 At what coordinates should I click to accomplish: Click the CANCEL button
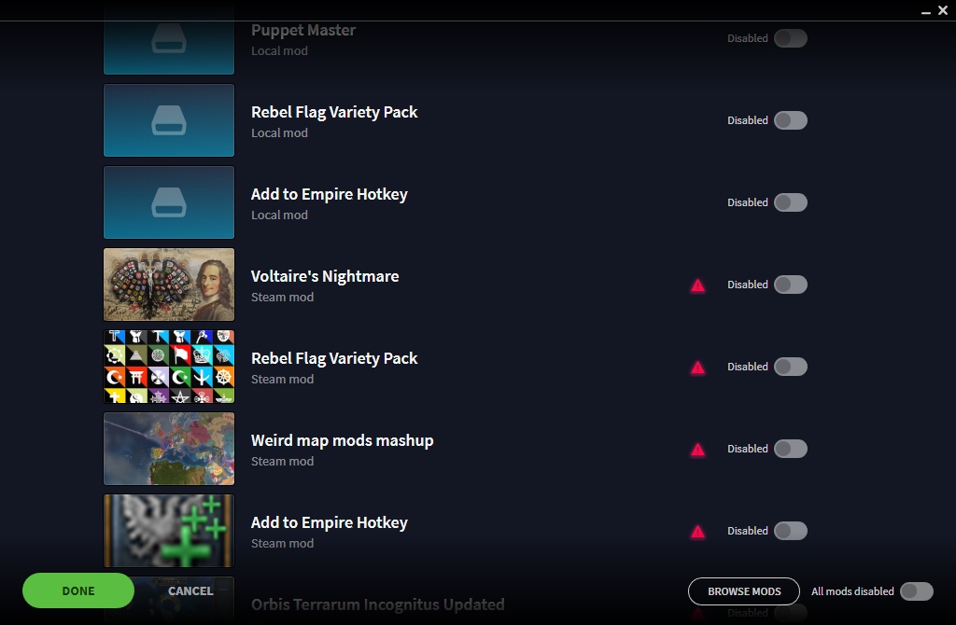190,590
